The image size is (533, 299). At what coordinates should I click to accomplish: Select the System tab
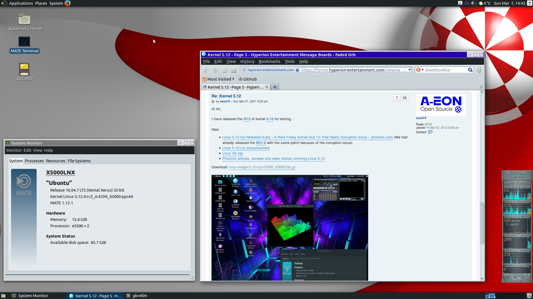click(x=16, y=161)
